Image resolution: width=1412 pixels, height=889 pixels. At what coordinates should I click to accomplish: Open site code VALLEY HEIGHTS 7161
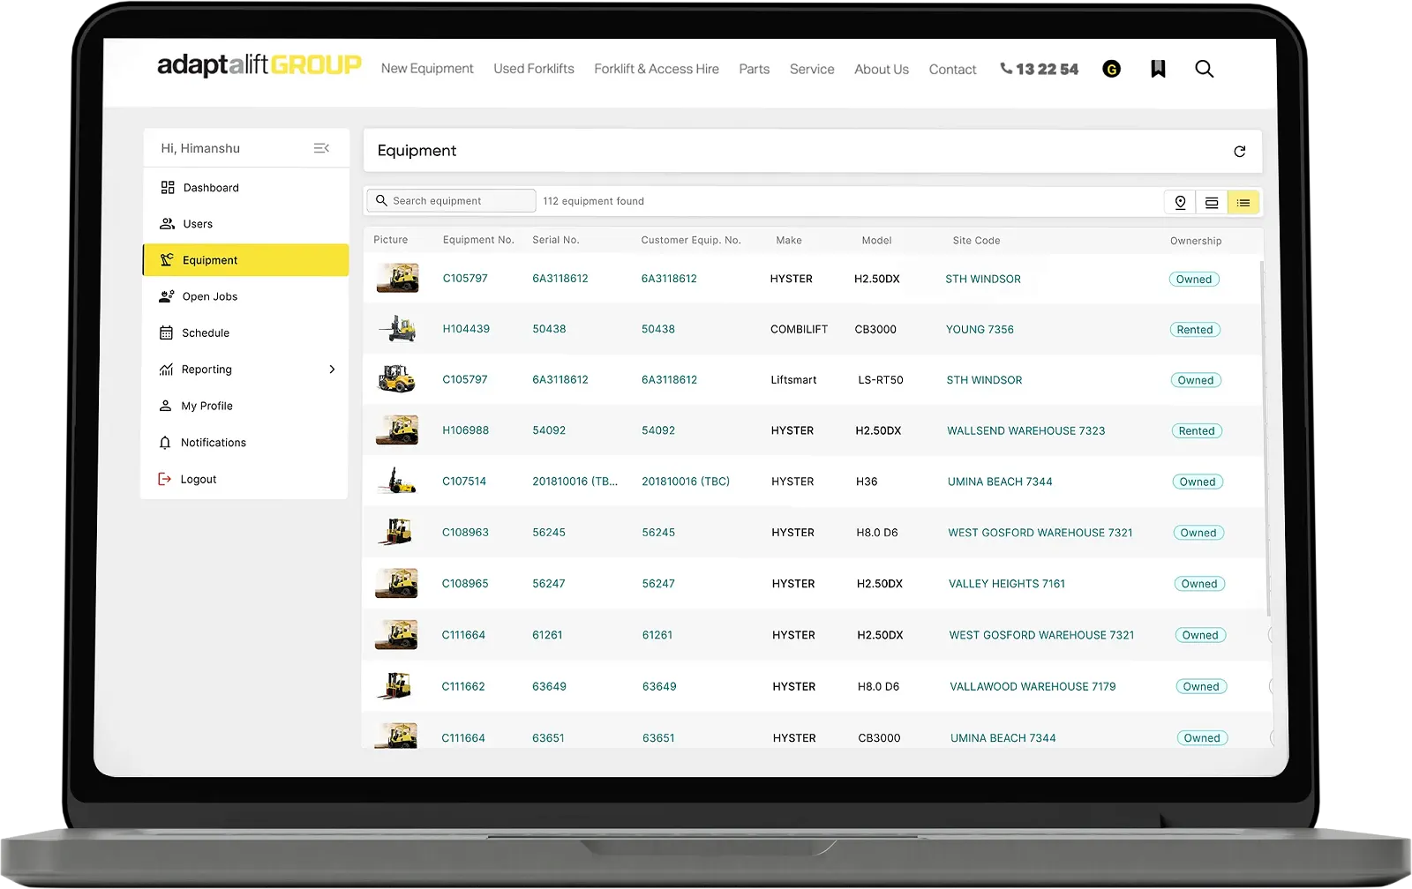pyautogui.click(x=1007, y=584)
